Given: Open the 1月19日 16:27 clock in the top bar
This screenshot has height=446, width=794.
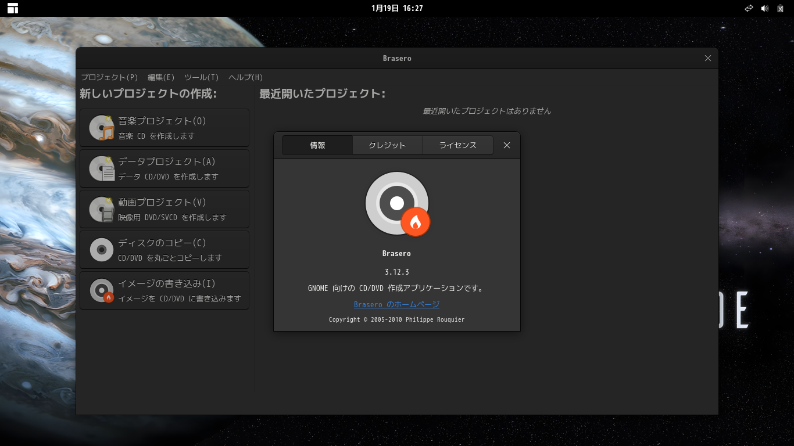Looking at the screenshot, I should 397,8.
